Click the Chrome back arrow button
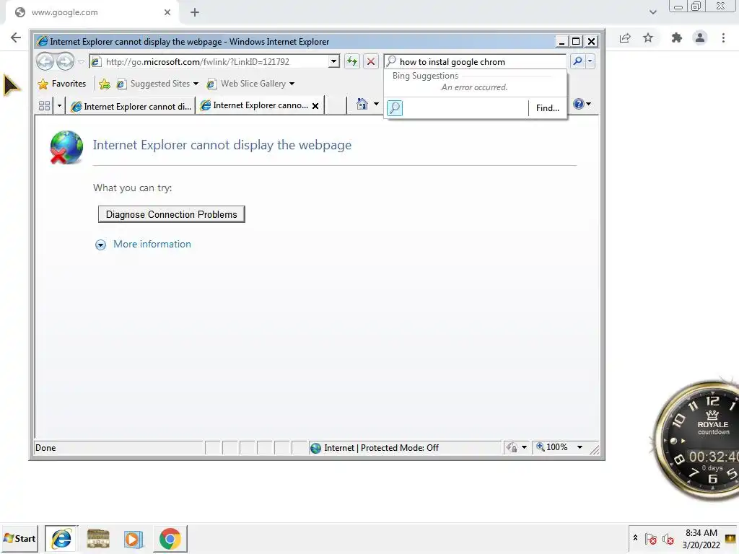Viewport: 739px width, 554px height. (x=16, y=38)
